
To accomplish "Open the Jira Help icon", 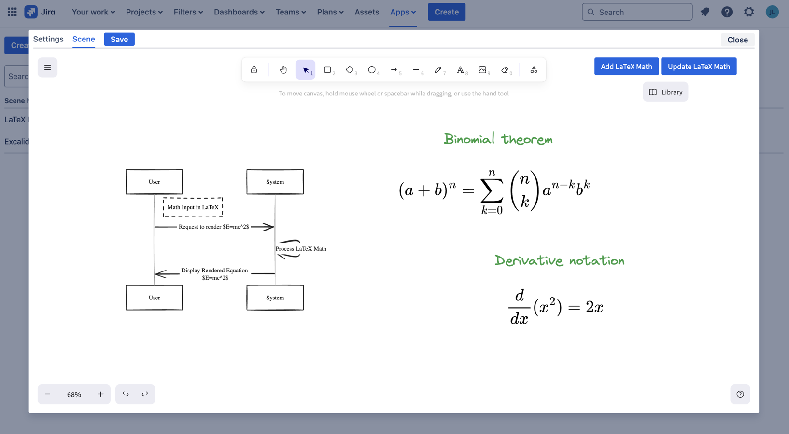I will point(727,12).
